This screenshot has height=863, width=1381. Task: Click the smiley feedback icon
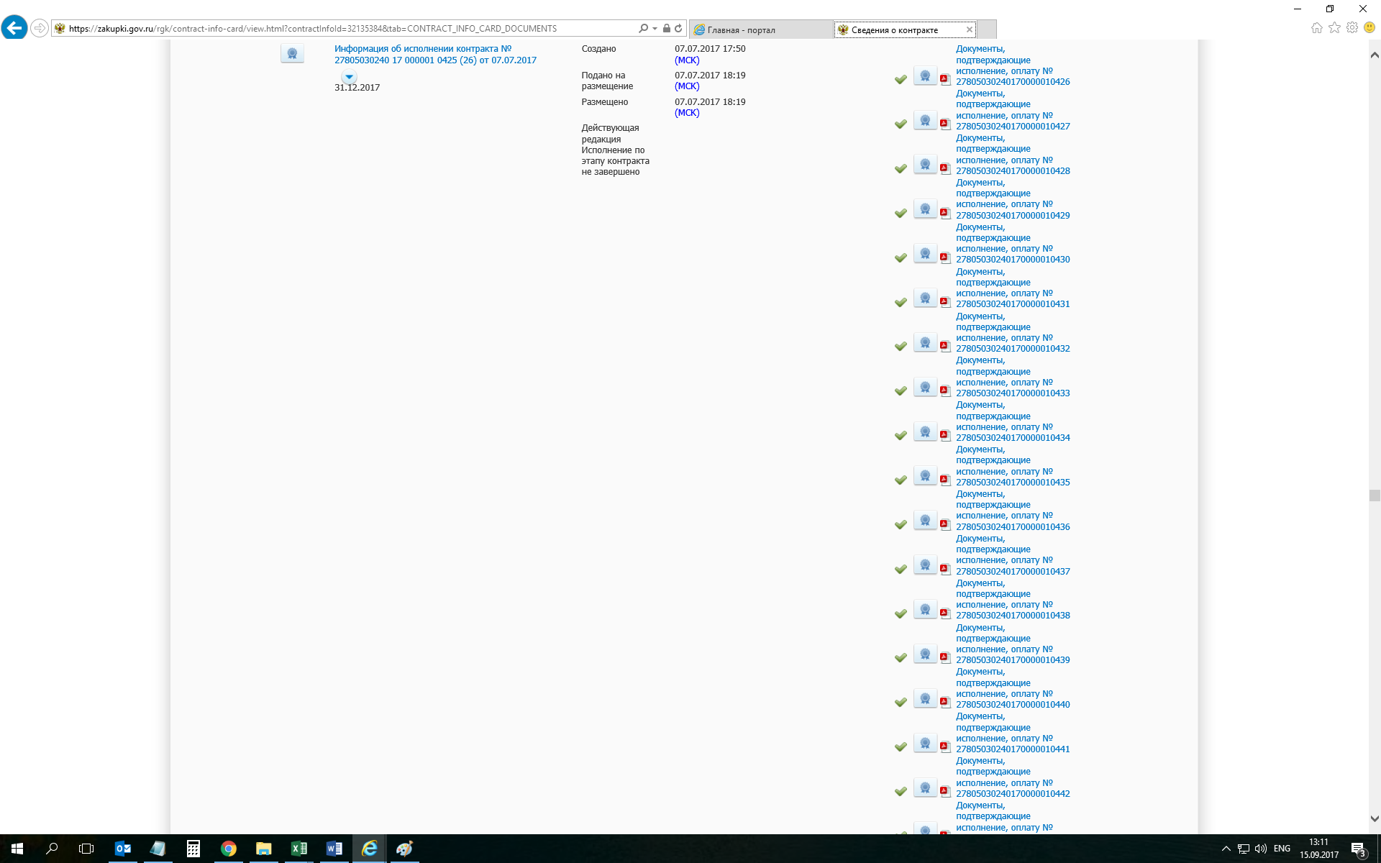[x=1369, y=27]
